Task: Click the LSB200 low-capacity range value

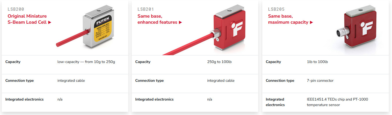Action: 86,62
